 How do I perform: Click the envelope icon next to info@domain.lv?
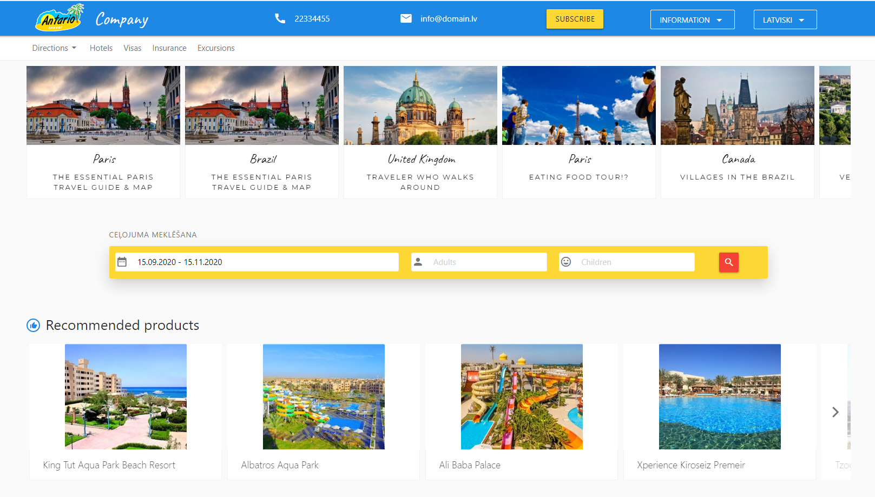tap(405, 18)
